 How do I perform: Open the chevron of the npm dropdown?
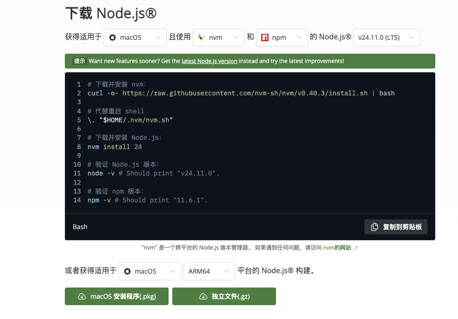pos(299,38)
